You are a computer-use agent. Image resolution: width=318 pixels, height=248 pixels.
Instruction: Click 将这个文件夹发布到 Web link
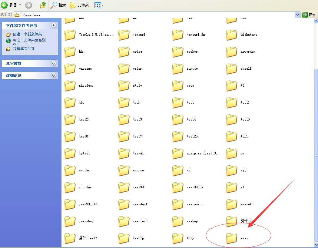29,41
